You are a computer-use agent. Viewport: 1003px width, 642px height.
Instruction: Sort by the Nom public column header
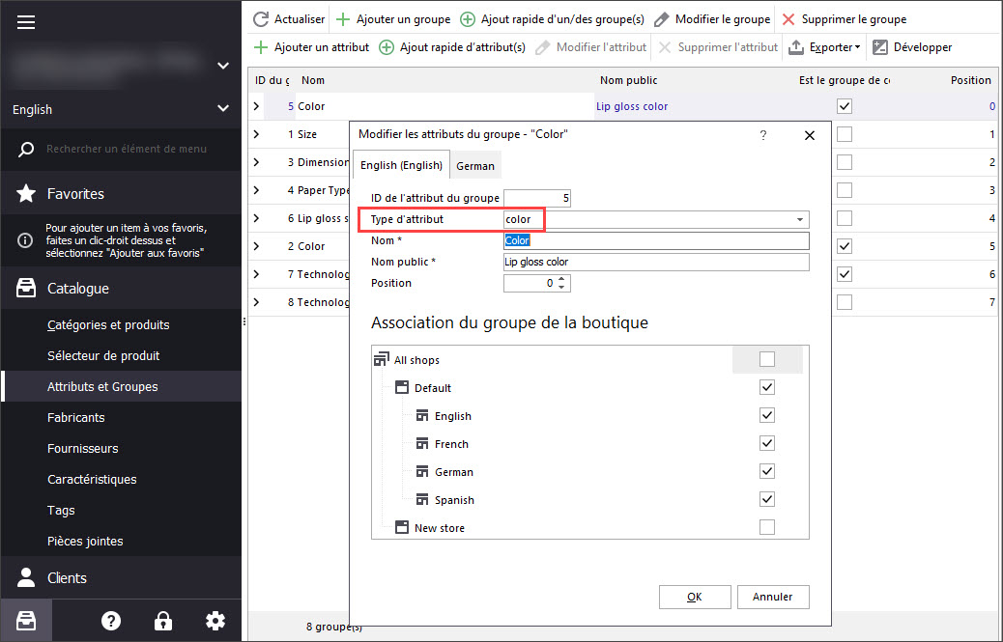(x=629, y=80)
